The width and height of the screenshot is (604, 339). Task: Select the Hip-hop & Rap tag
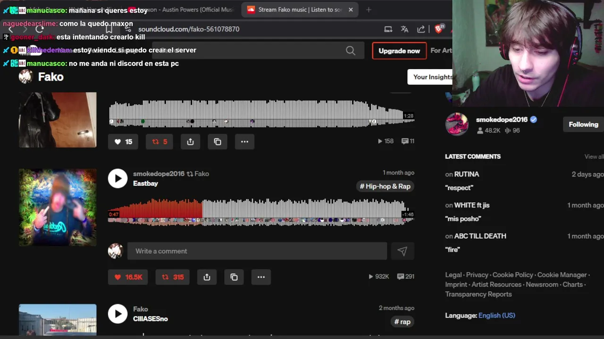(385, 186)
